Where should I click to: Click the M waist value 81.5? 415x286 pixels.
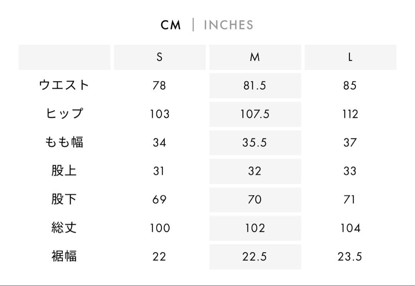(254, 85)
